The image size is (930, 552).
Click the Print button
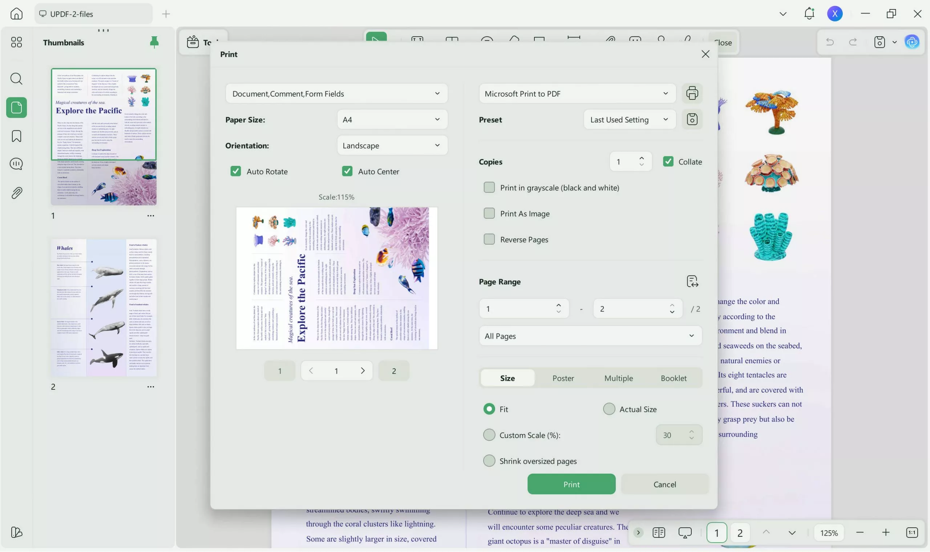(571, 484)
